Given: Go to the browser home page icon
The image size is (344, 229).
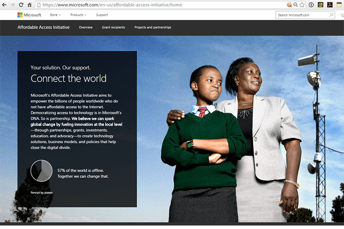Looking at the screenshot, I should point(29,5).
